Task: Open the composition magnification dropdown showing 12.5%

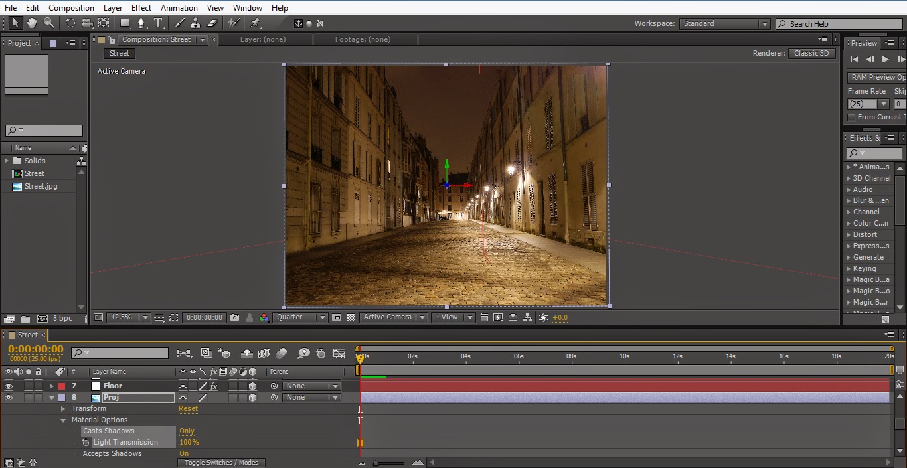Action: [127, 317]
